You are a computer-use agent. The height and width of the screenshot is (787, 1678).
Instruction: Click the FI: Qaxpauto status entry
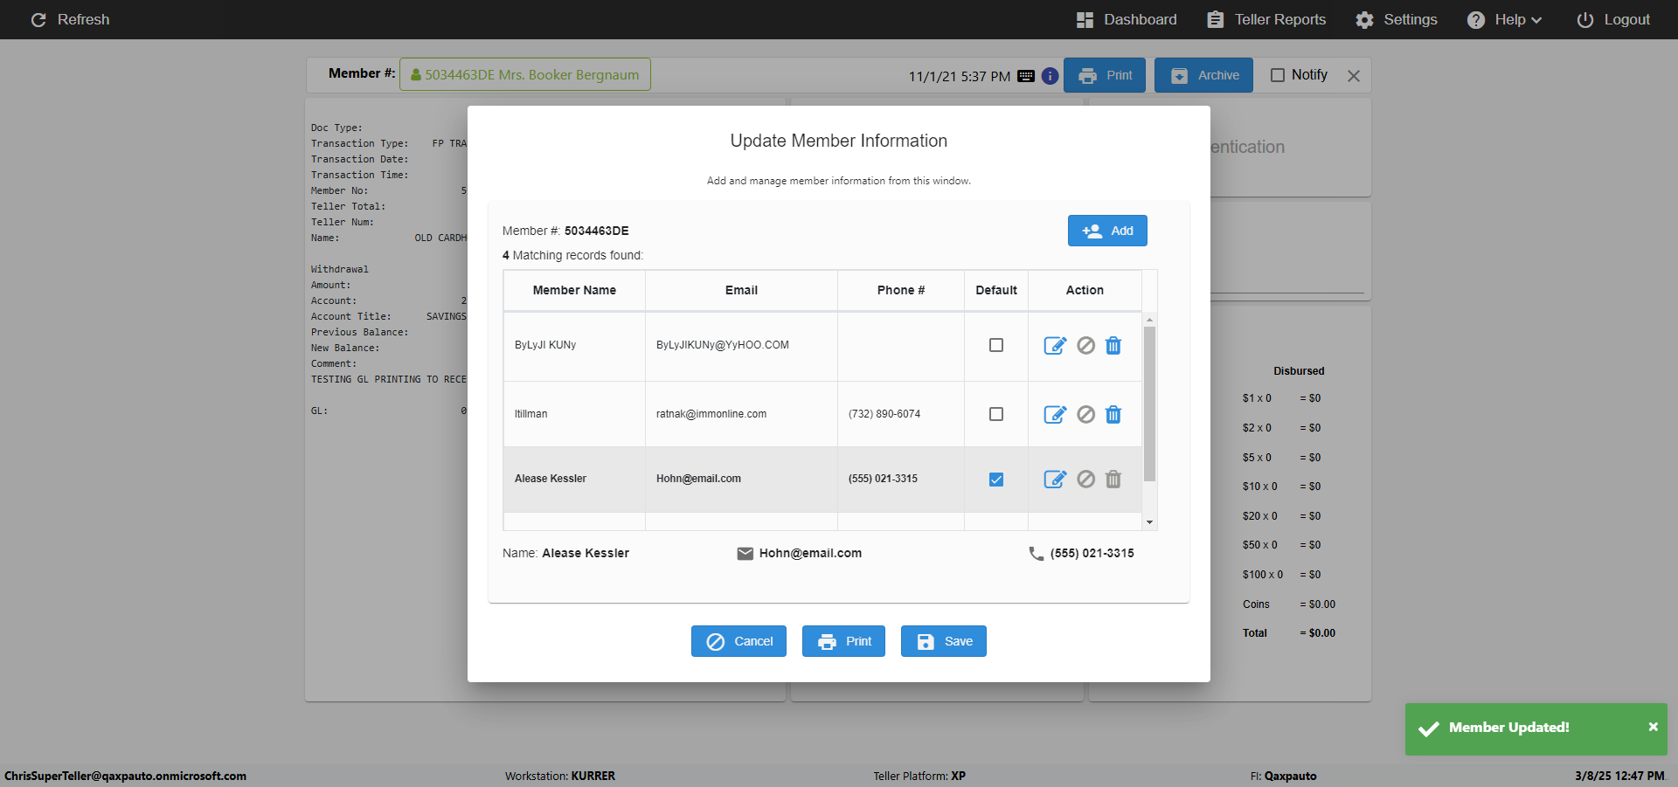[x=1283, y=776]
